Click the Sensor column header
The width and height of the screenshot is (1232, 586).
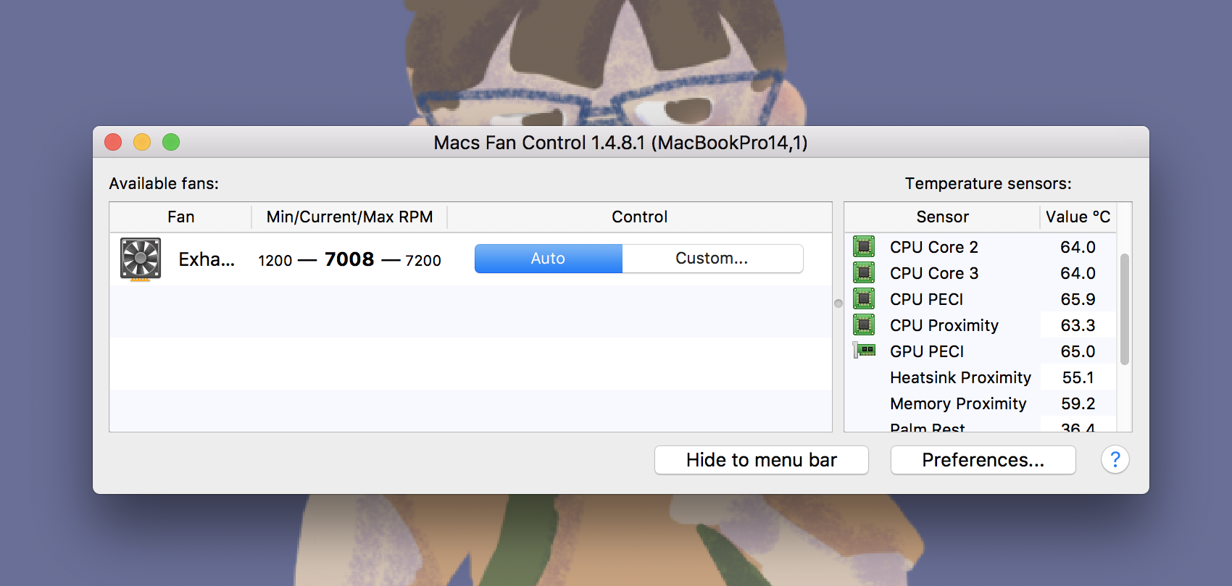coord(942,217)
